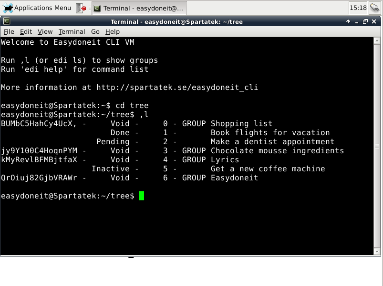Open the Terminal menu
Viewport: 383px width, 286px height.
[72, 32]
